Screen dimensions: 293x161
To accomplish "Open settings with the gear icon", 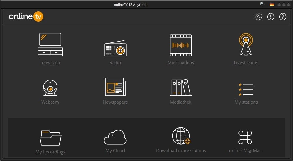I will (259, 17).
